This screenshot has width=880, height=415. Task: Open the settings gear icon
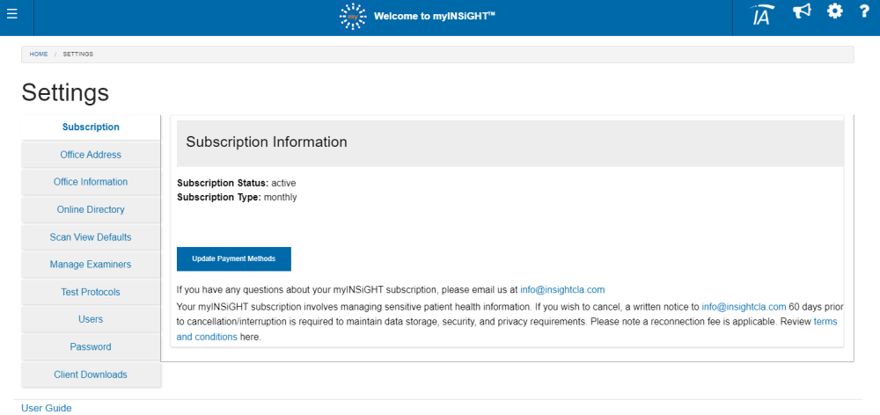coord(835,12)
